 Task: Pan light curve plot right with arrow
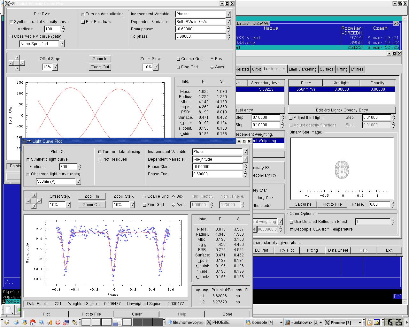(39, 201)
